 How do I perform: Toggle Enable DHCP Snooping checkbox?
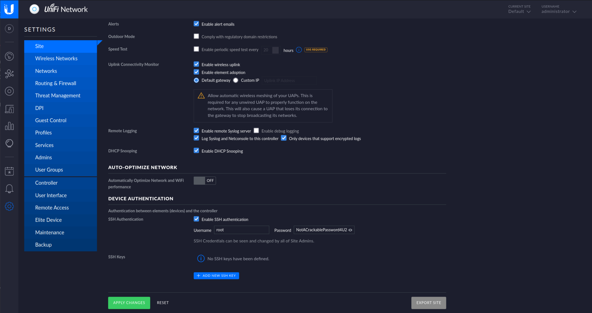196,151
